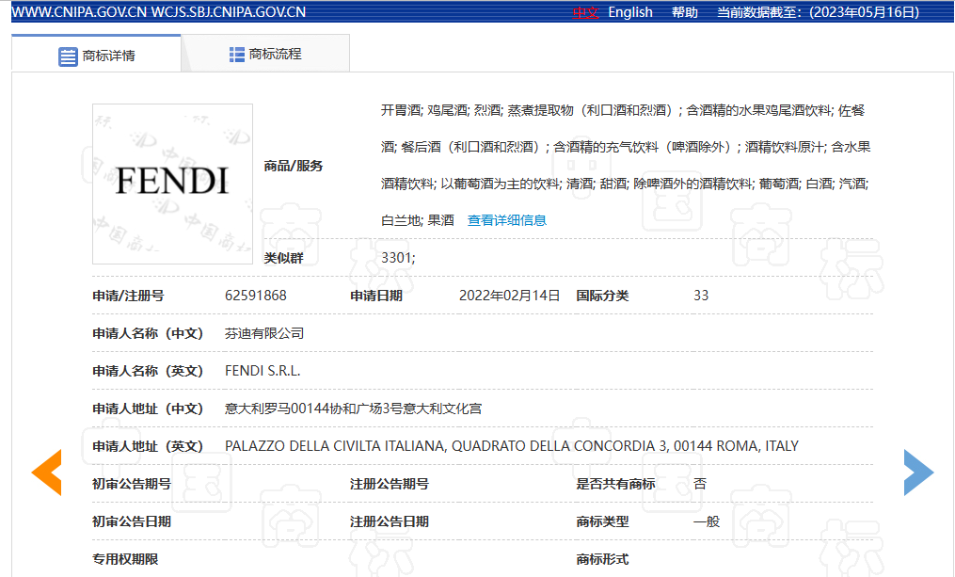Click the 专用权期限 label
The height and width of the screenshot is (577, 955).
[x=125, y=559]
